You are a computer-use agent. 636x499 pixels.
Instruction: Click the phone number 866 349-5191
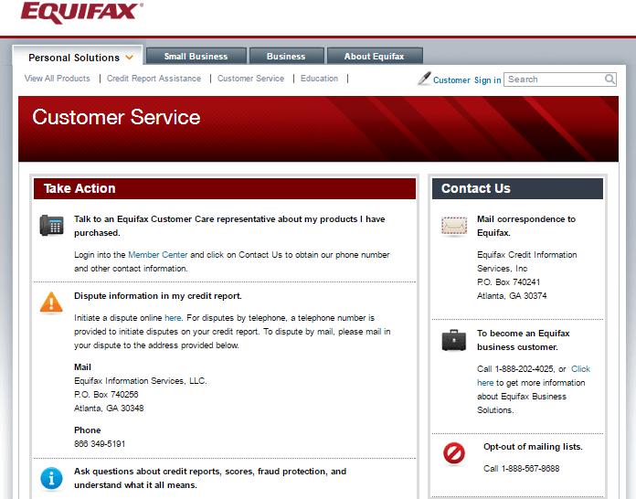tap(100, 444)
